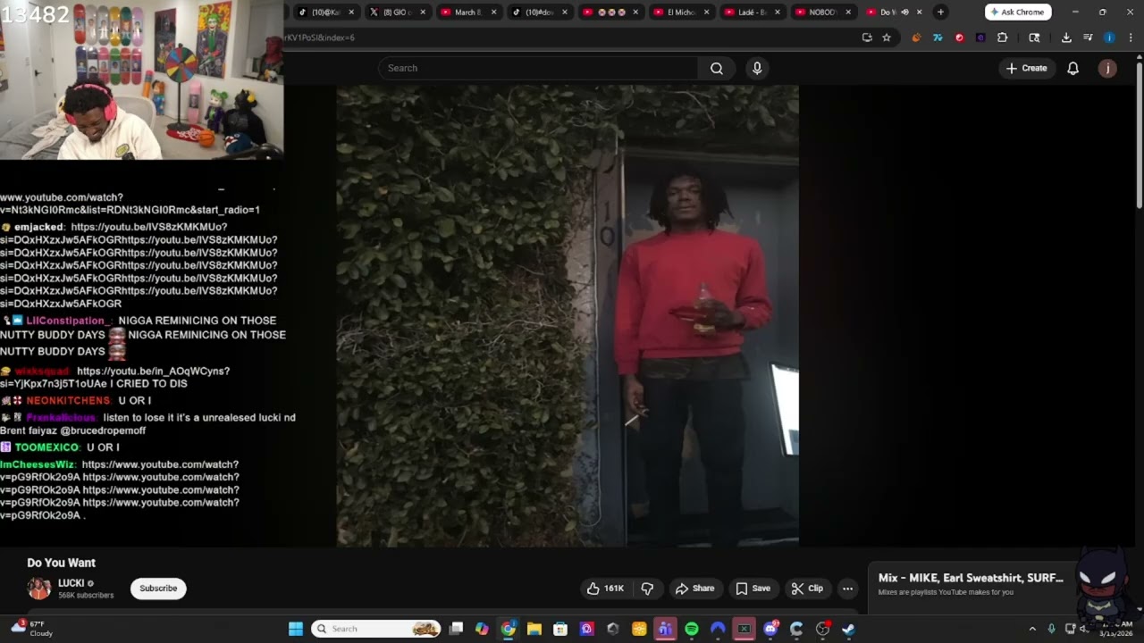
Task: Open YouTube notifications bell
Action: click(1072, 68)
